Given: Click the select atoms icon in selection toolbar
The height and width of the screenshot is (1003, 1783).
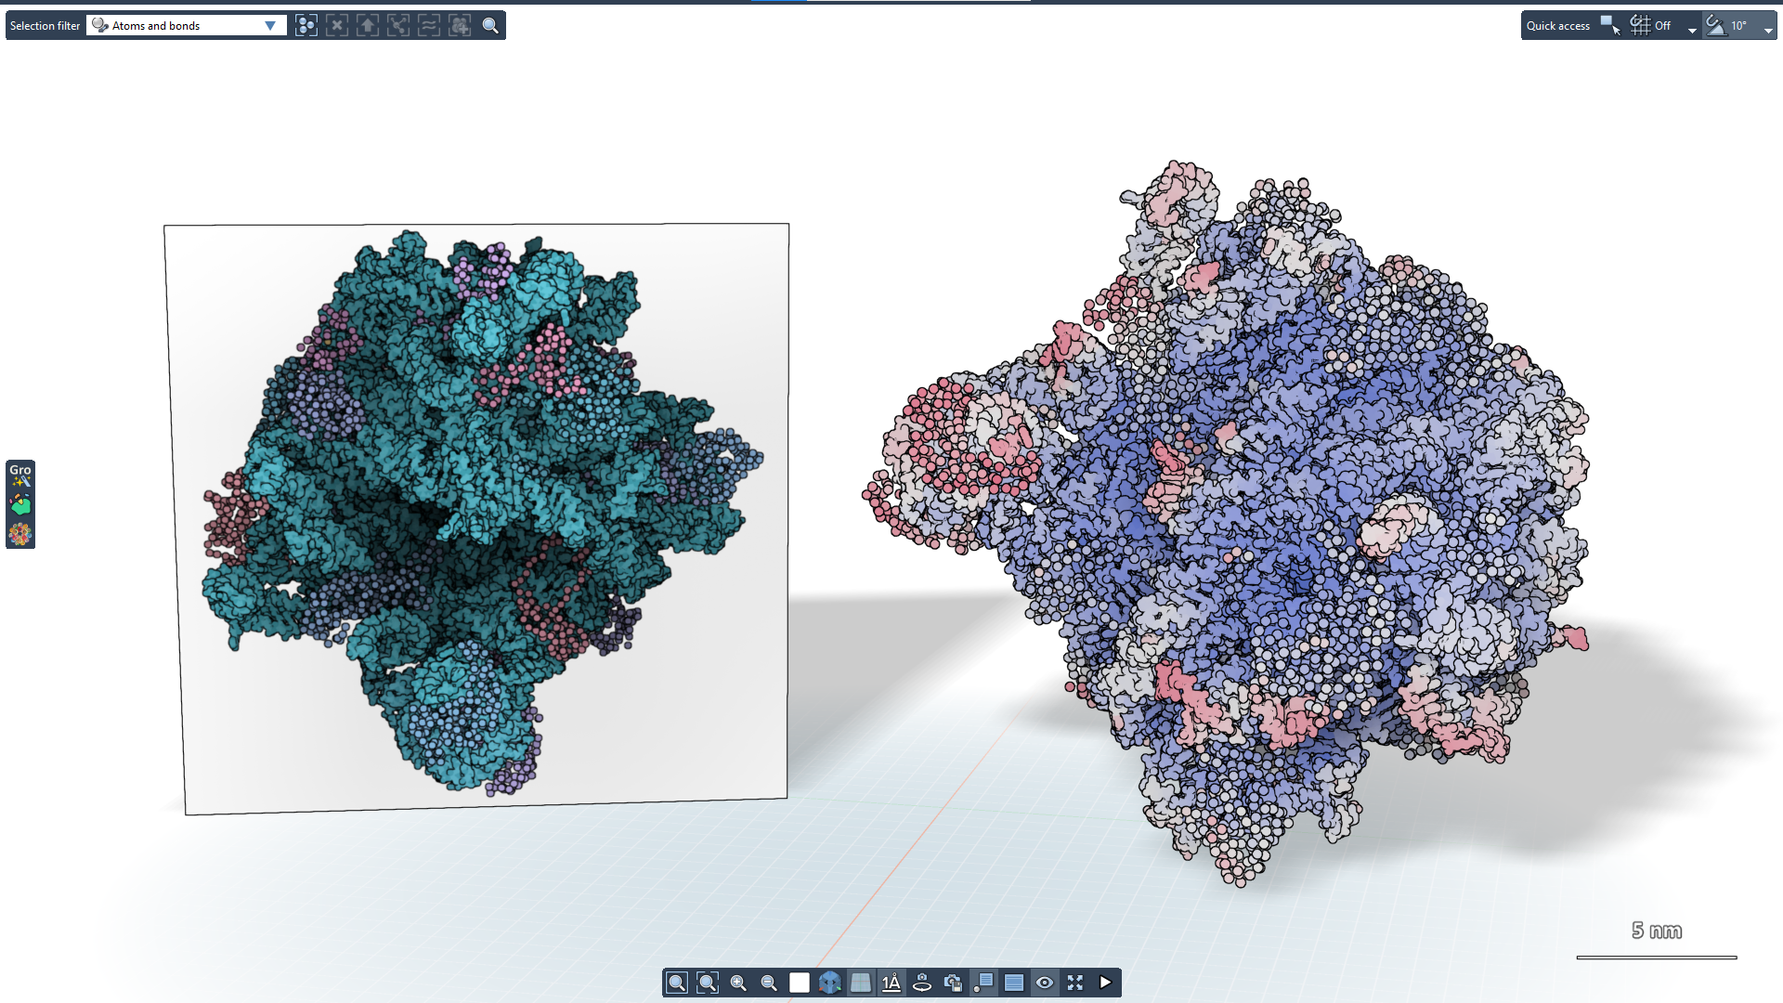Looking at the screenshot, I should click(306, 26).
